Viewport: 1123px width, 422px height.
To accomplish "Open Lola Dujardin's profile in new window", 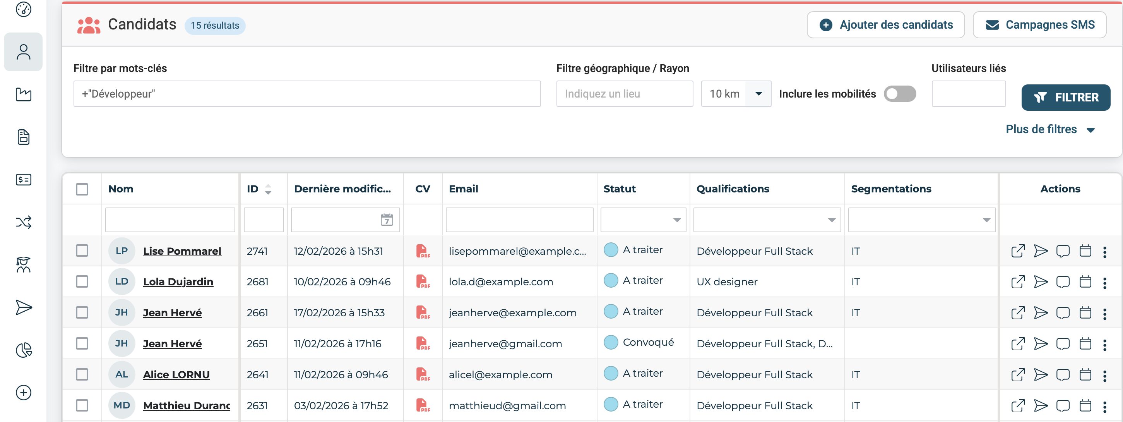I will [x=1017, y=282].
